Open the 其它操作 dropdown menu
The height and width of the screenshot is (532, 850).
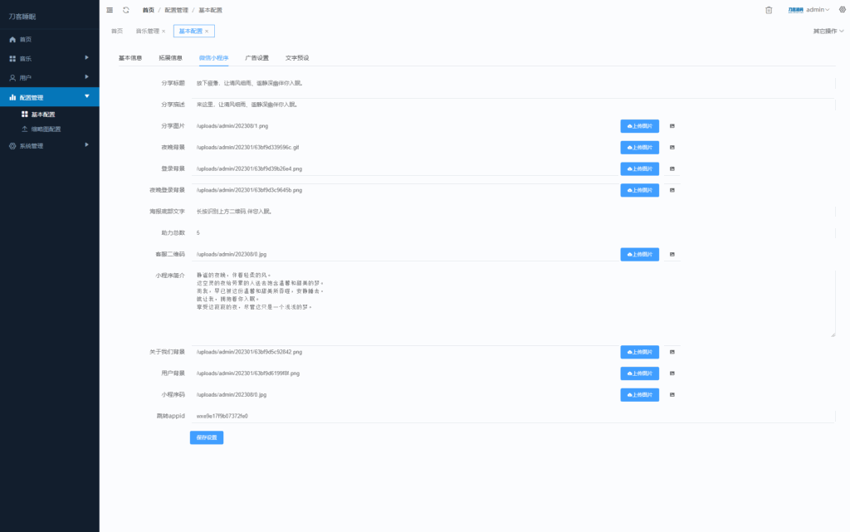click(x=828, y=32)
